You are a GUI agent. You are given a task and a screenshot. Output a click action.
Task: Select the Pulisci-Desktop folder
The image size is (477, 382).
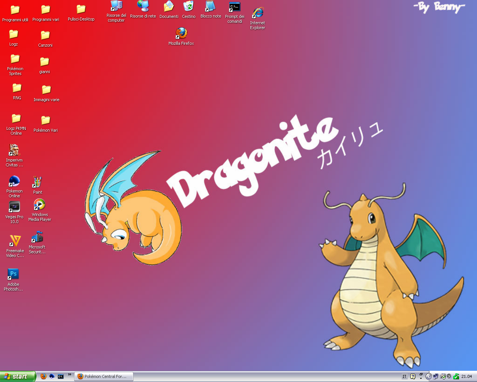pyautogui.click(x=81, y=13)
